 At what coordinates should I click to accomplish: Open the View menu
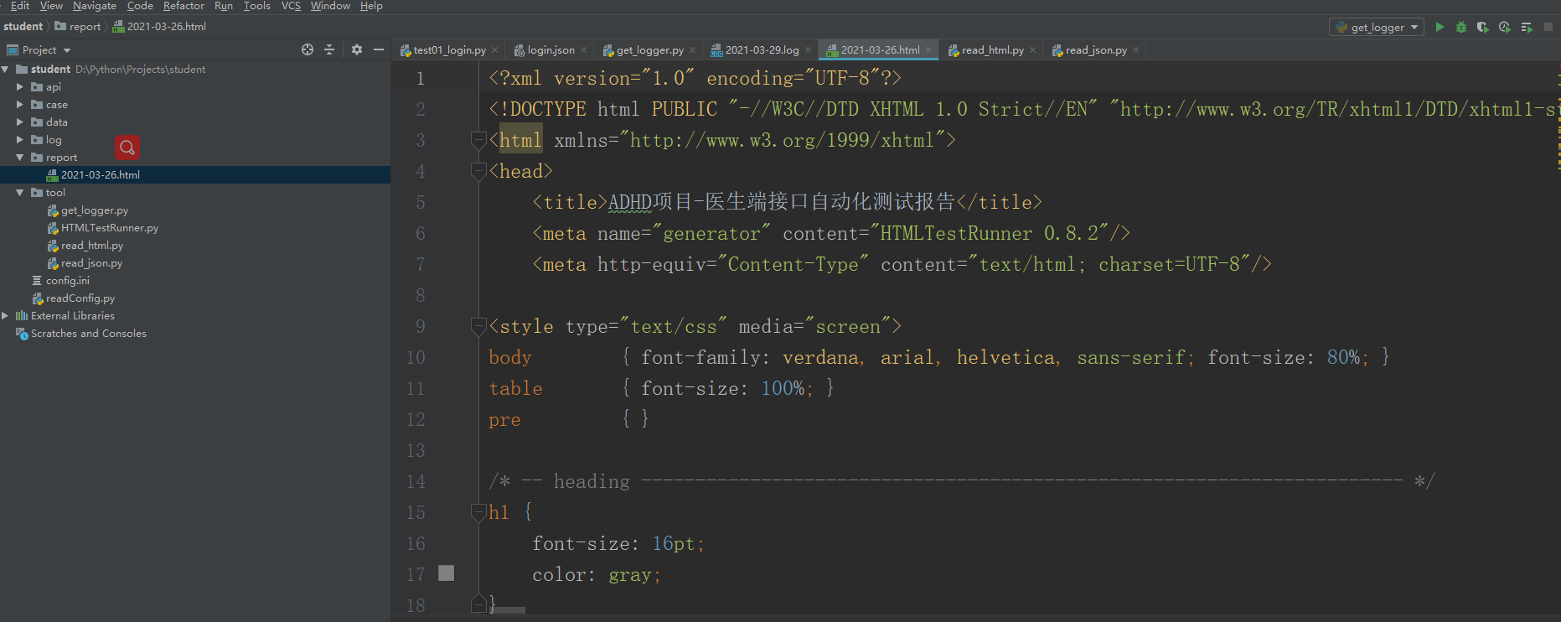click(51, 6)
